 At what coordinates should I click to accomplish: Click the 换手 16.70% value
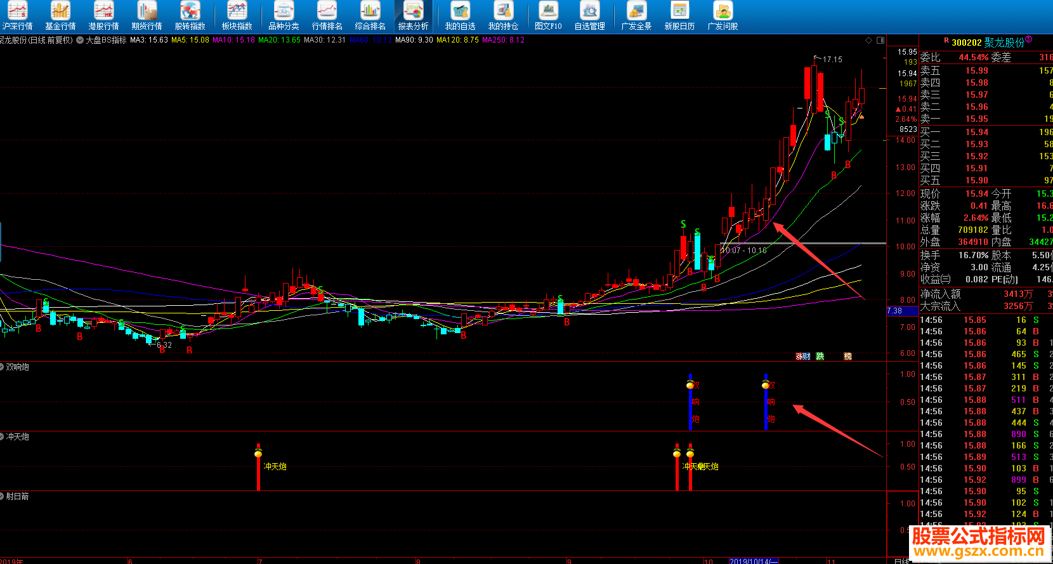[x=973, y=255]
